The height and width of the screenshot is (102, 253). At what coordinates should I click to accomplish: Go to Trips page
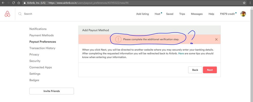click(182, 14)
